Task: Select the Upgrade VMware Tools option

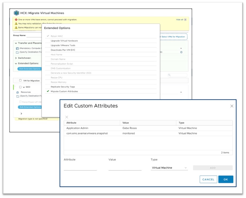Action: 63,45
